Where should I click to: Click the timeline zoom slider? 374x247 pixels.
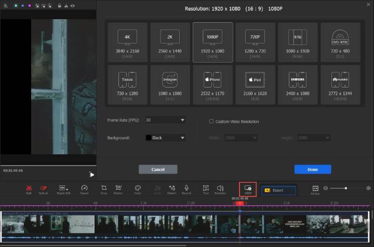coord(345,188)
